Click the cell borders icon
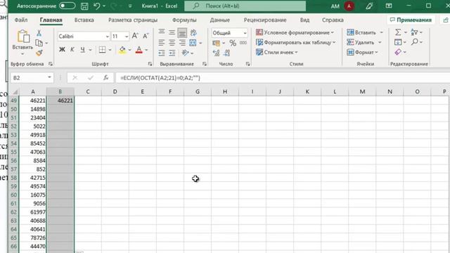 pos(102,50)
